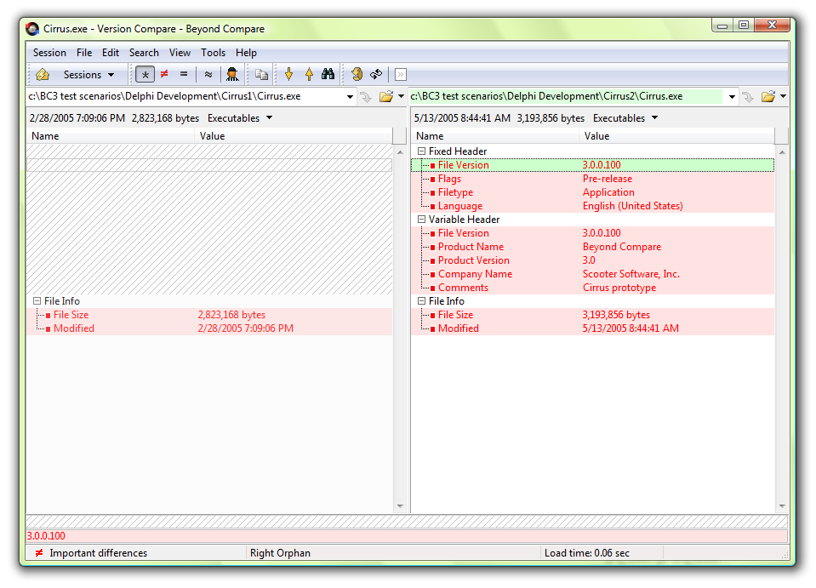The width and height of the screenshot is (816, 588).
Task: Toggle Show Differences (red not-equal) filter
Action: pos(164,74)
